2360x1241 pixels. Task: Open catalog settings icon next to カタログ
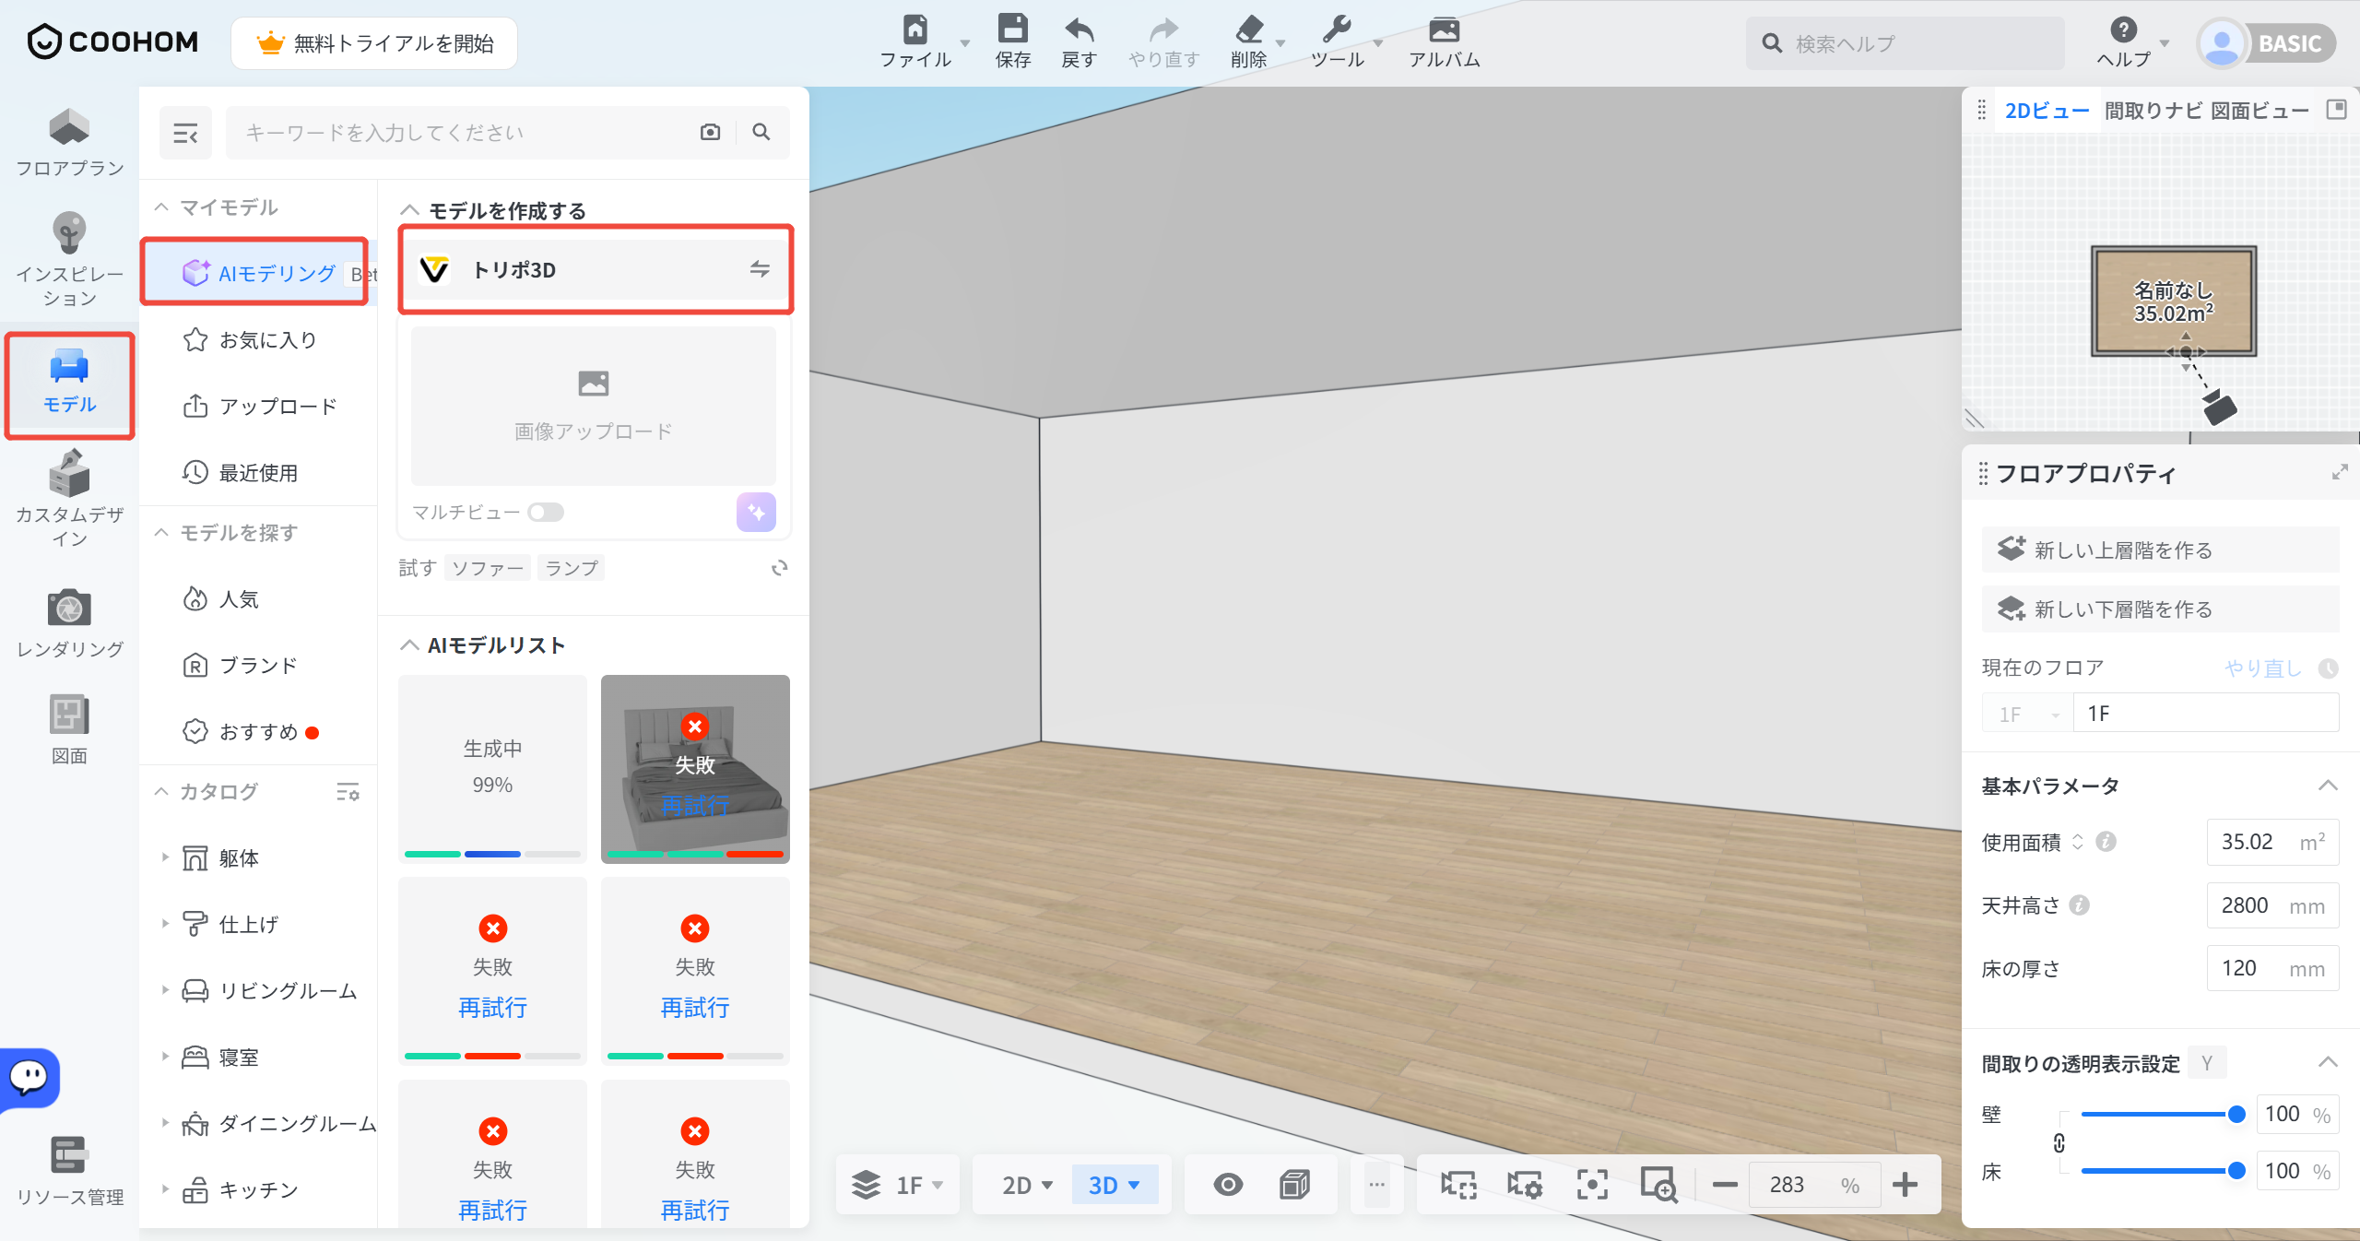348,791
